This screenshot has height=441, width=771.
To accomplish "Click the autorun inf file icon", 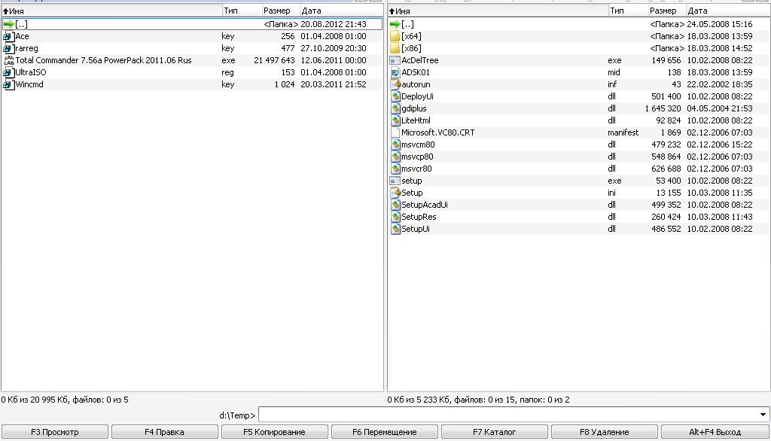I will 395,84.
